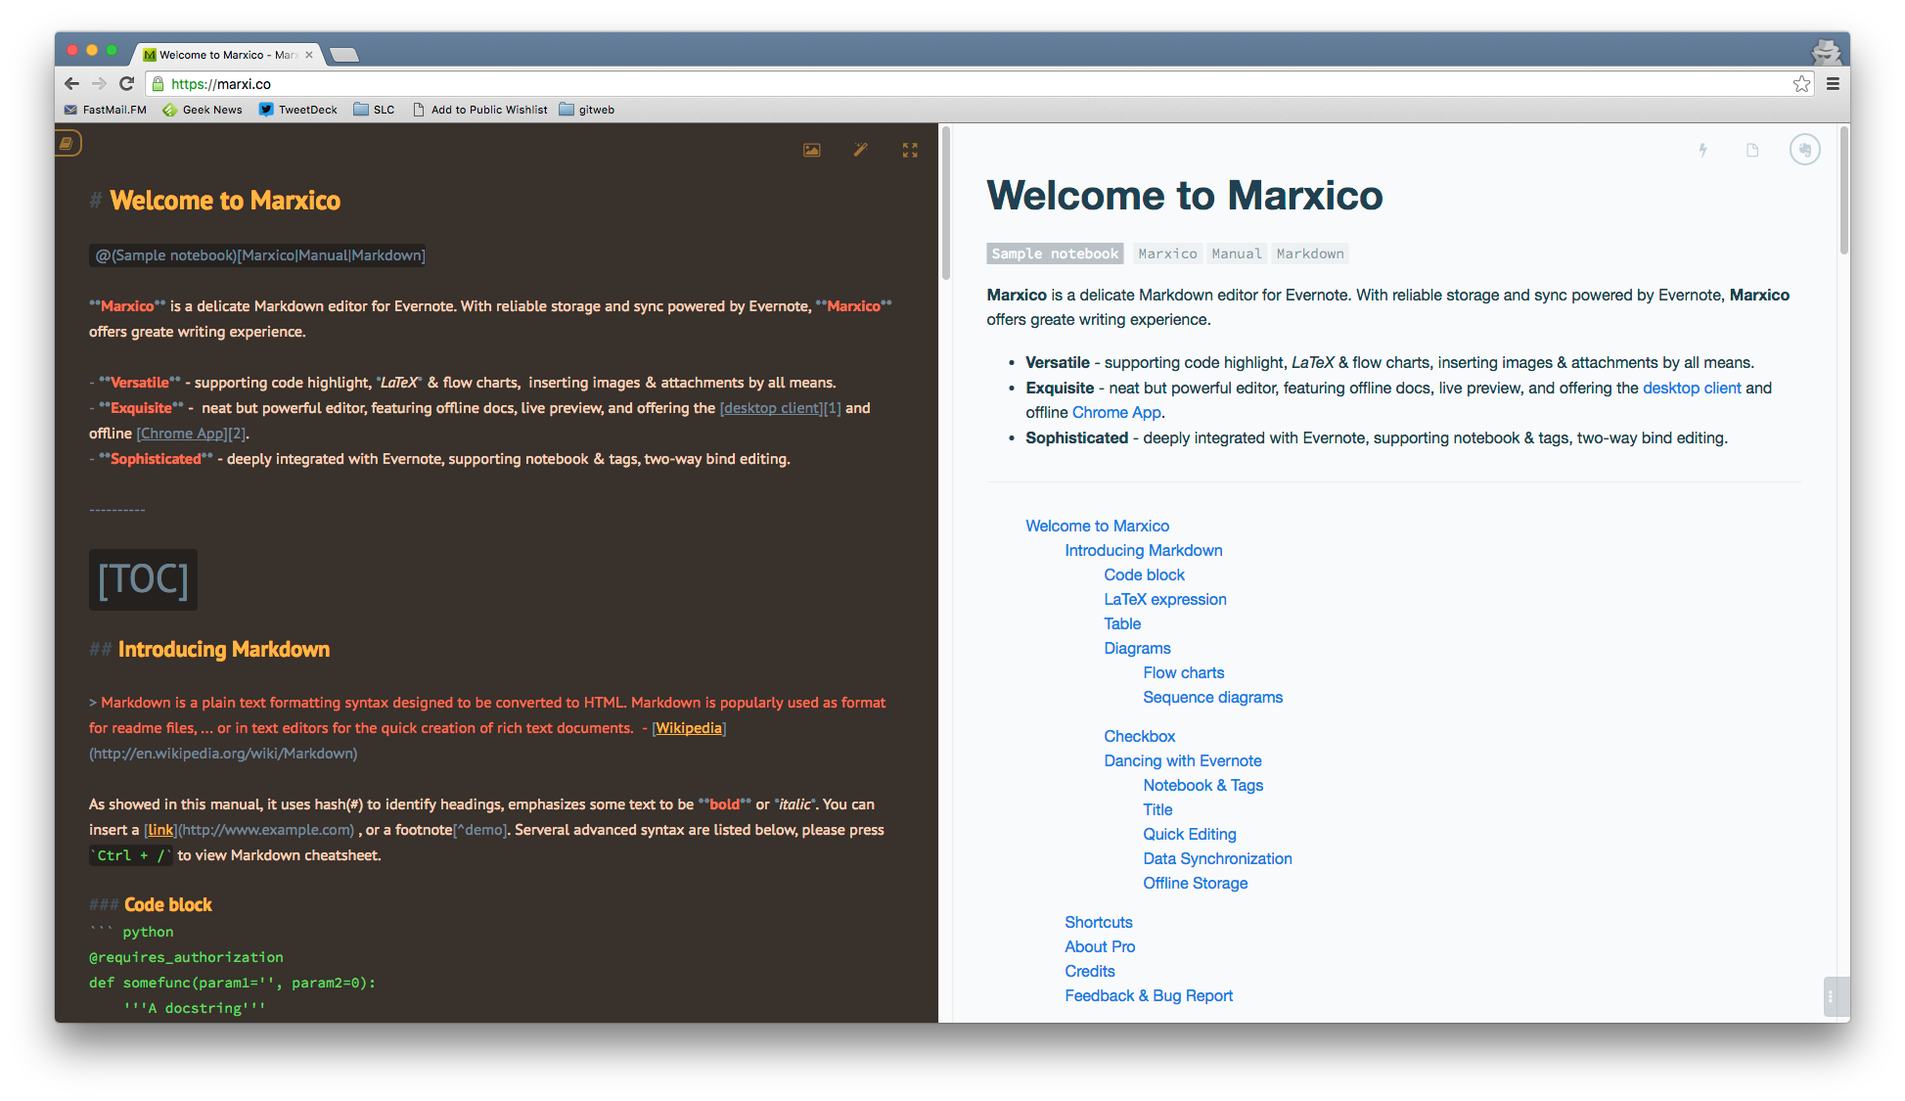Click the lightning bolt preview icon
Viewport: 1905px width, 1101px height.
click(1703, 150)
